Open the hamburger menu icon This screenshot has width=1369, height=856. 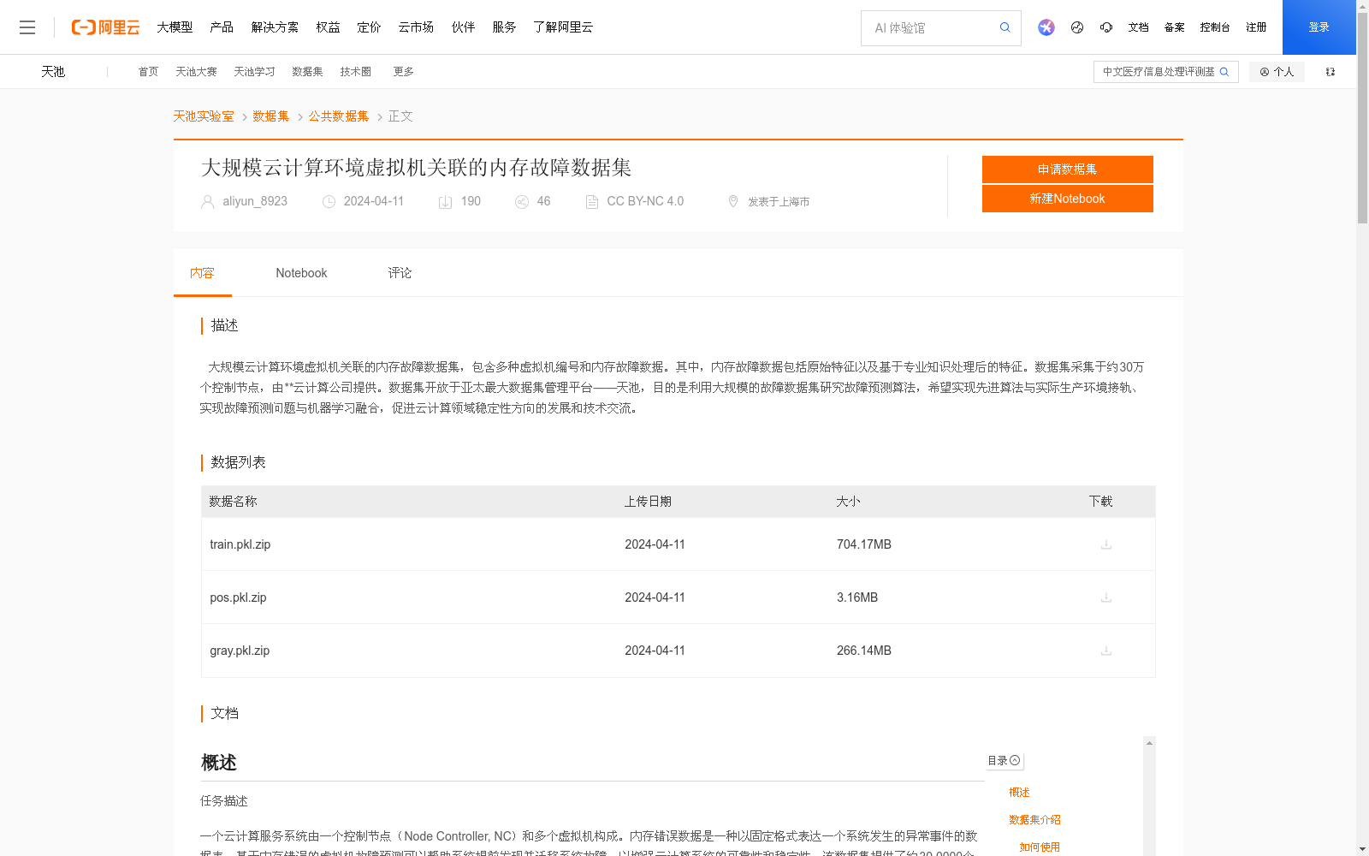click(27, 27)
